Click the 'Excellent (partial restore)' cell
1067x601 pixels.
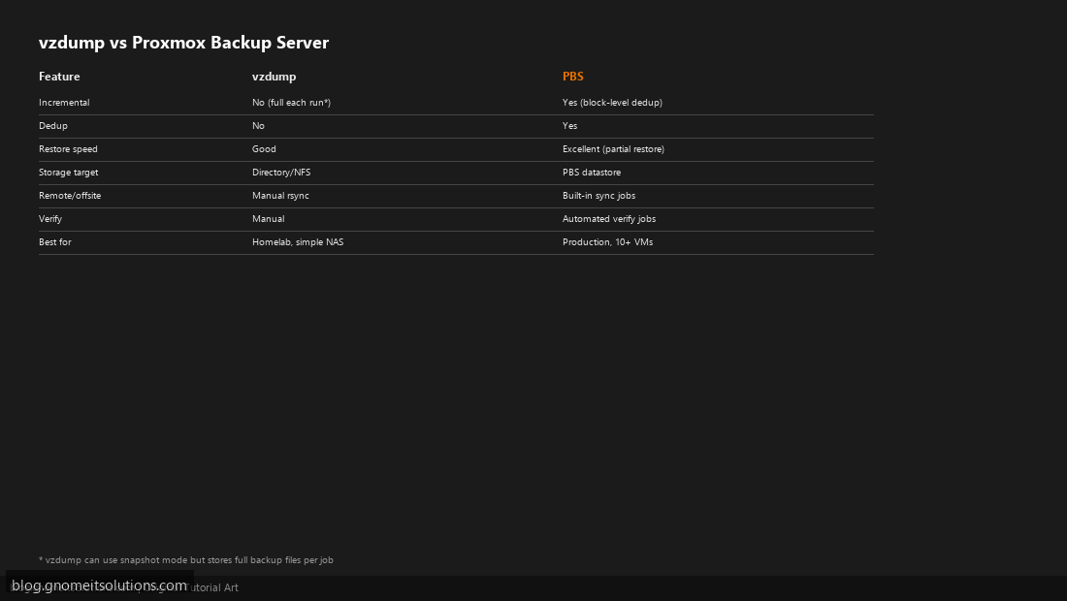click(x=613, y=149)
